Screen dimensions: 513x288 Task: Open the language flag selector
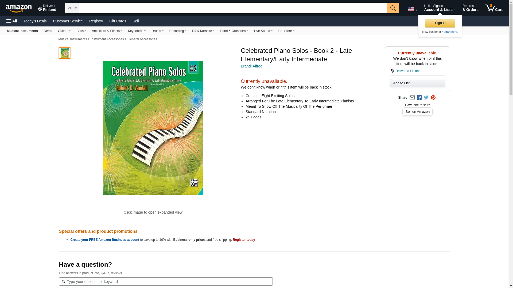click(413, 9)
